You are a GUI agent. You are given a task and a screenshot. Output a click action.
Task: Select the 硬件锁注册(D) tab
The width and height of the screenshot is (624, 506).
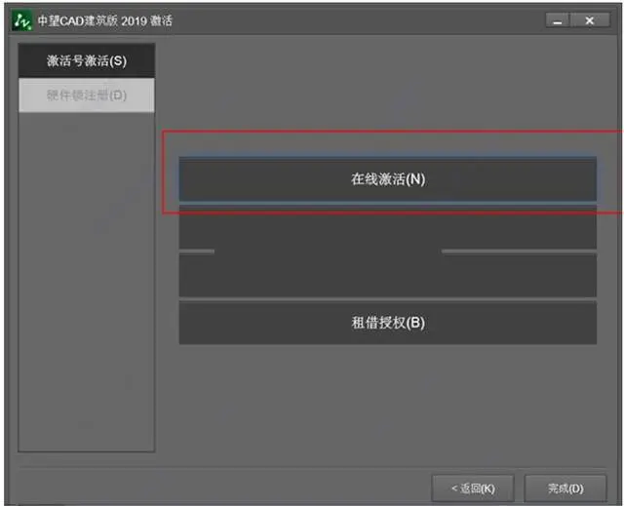click(87, 96)
